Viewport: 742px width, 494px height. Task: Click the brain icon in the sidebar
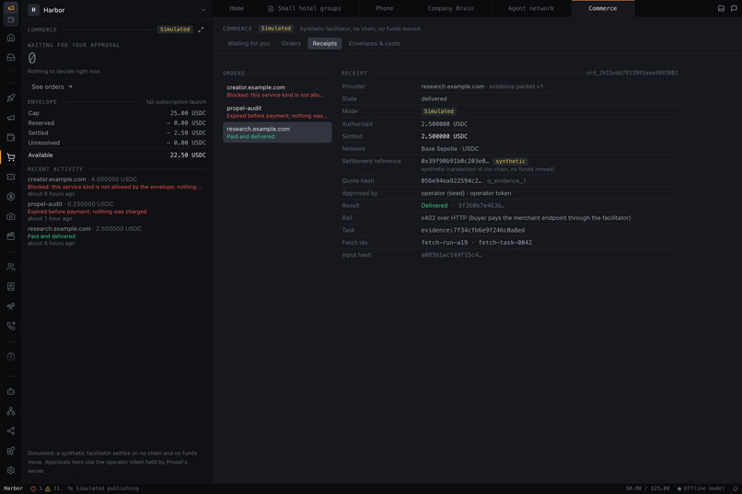[x=10, y=356]
